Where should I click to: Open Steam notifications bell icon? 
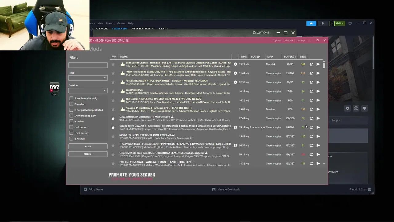pyautogui.click(x=323, y=23)
